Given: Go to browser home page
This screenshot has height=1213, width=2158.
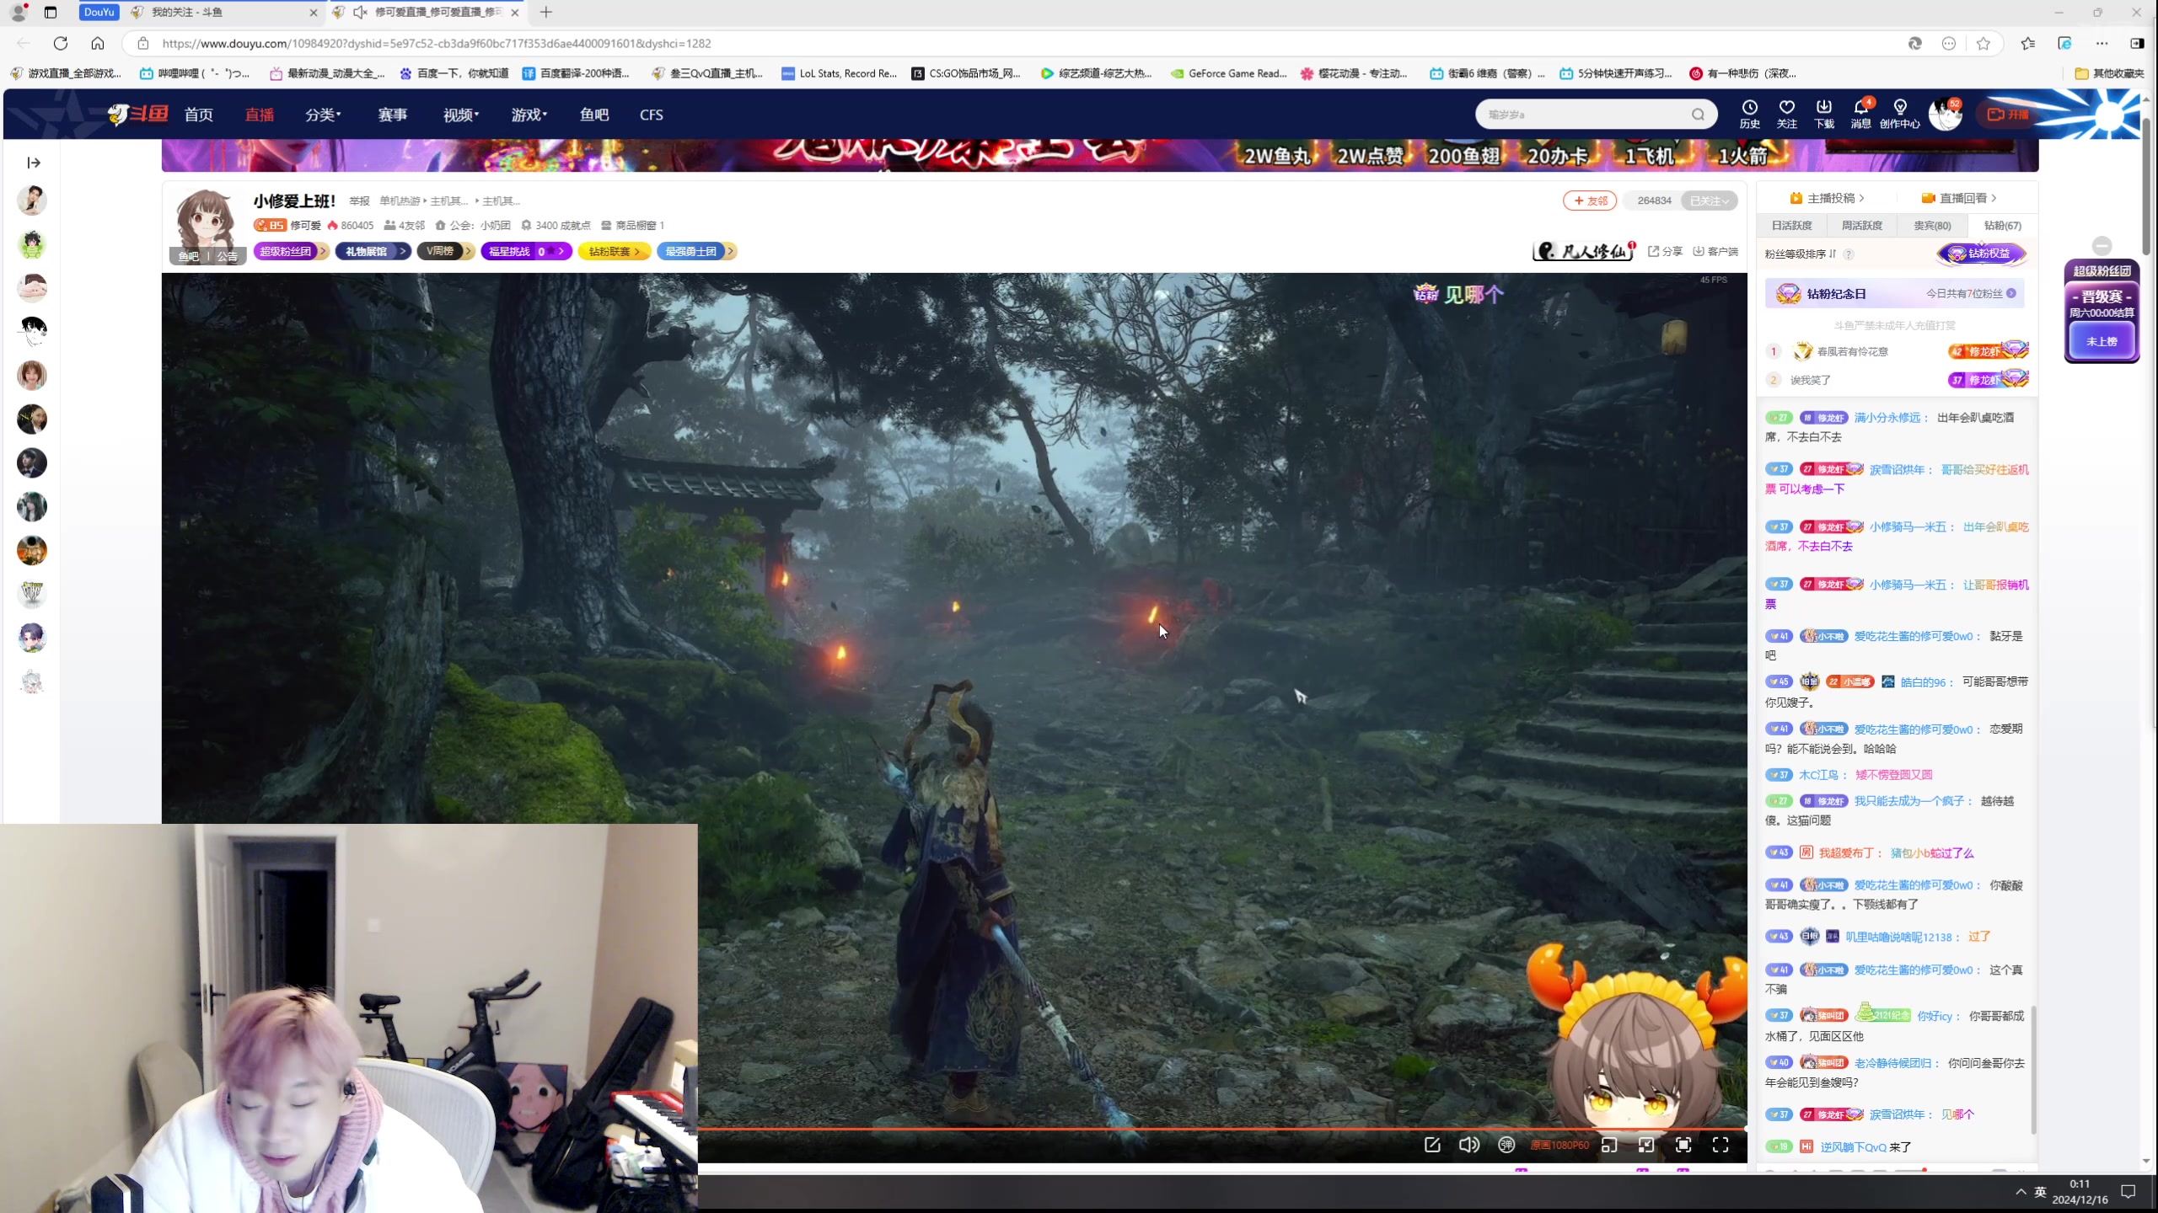Looking at the screenshot, I should pos(98,43).
